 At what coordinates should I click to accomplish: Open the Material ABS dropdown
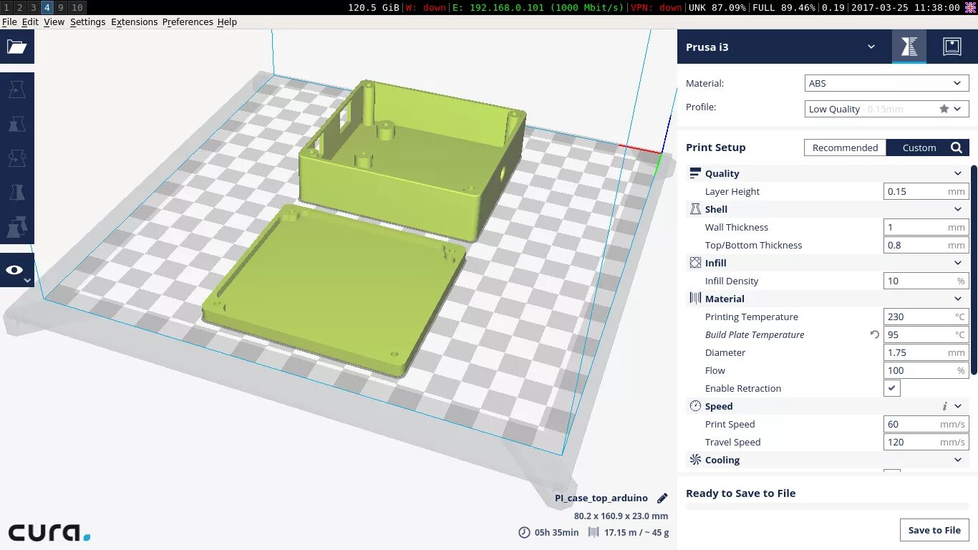pos(887,83)
